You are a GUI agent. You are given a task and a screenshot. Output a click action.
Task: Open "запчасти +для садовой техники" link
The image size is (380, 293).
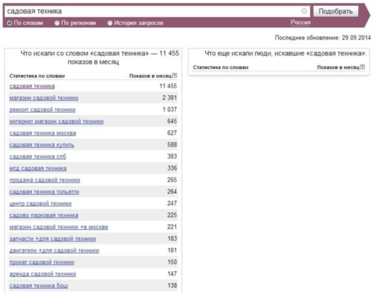pos(52,239)
